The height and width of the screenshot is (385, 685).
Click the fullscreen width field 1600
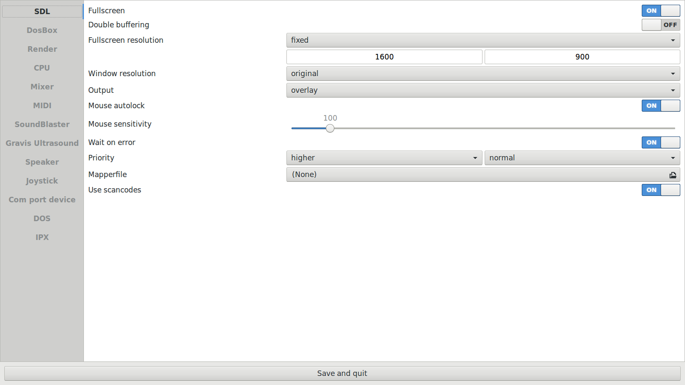click(x=384, y=57)
